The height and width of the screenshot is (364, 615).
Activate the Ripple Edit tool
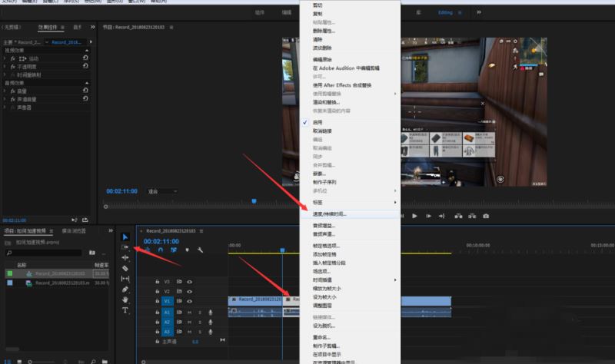[x=125, y=258]
